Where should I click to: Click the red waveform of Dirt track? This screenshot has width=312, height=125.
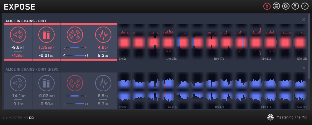point(212,41)
